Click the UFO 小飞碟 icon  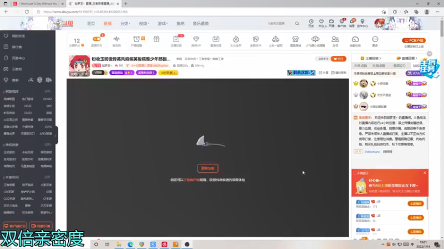point(315,39)
